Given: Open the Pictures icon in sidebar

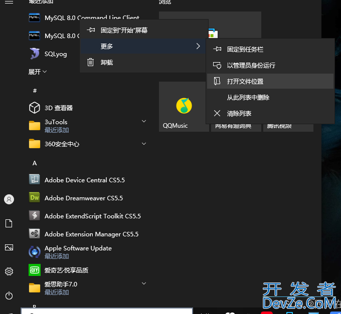Looking at the screenshot, I should coord(9,247).
